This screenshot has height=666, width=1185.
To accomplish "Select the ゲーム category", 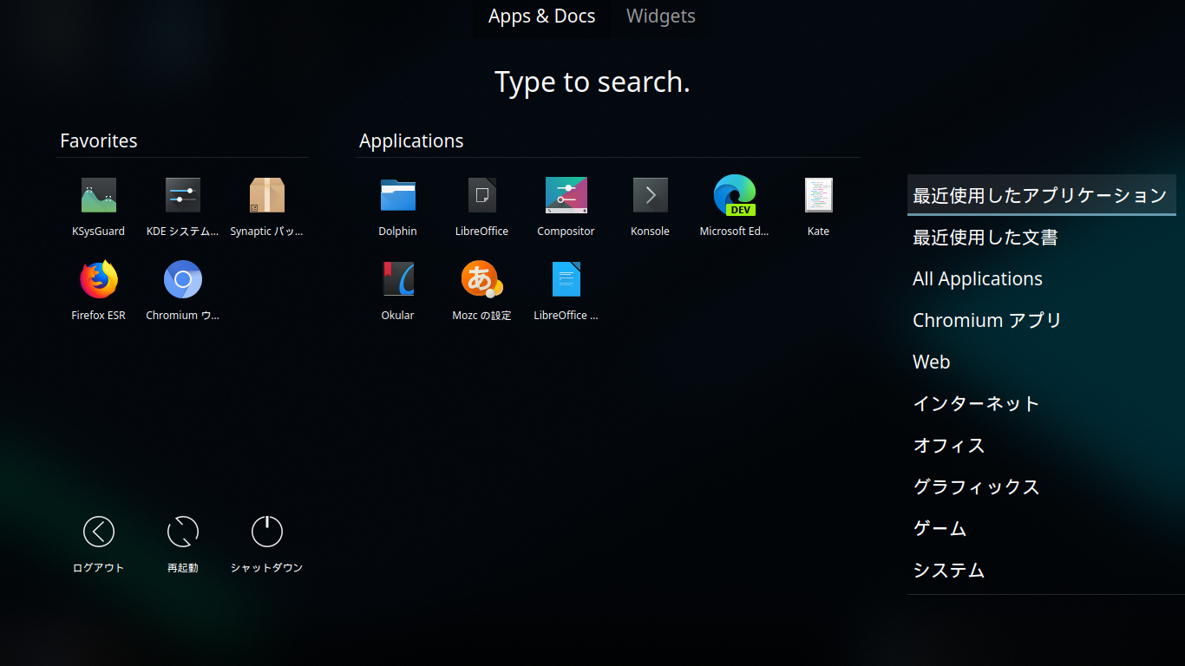I will [1041, 528].
